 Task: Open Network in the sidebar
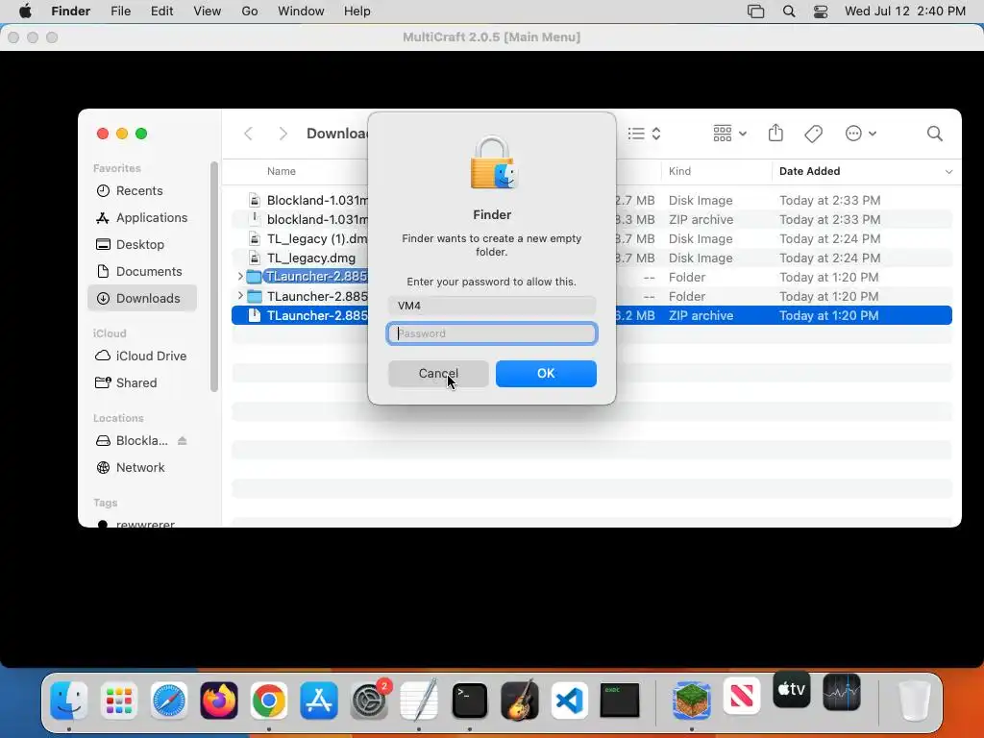coord(142,468)
